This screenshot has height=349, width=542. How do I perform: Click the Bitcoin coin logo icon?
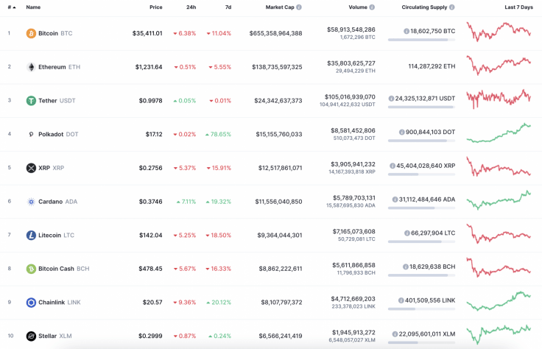(31, 33)
